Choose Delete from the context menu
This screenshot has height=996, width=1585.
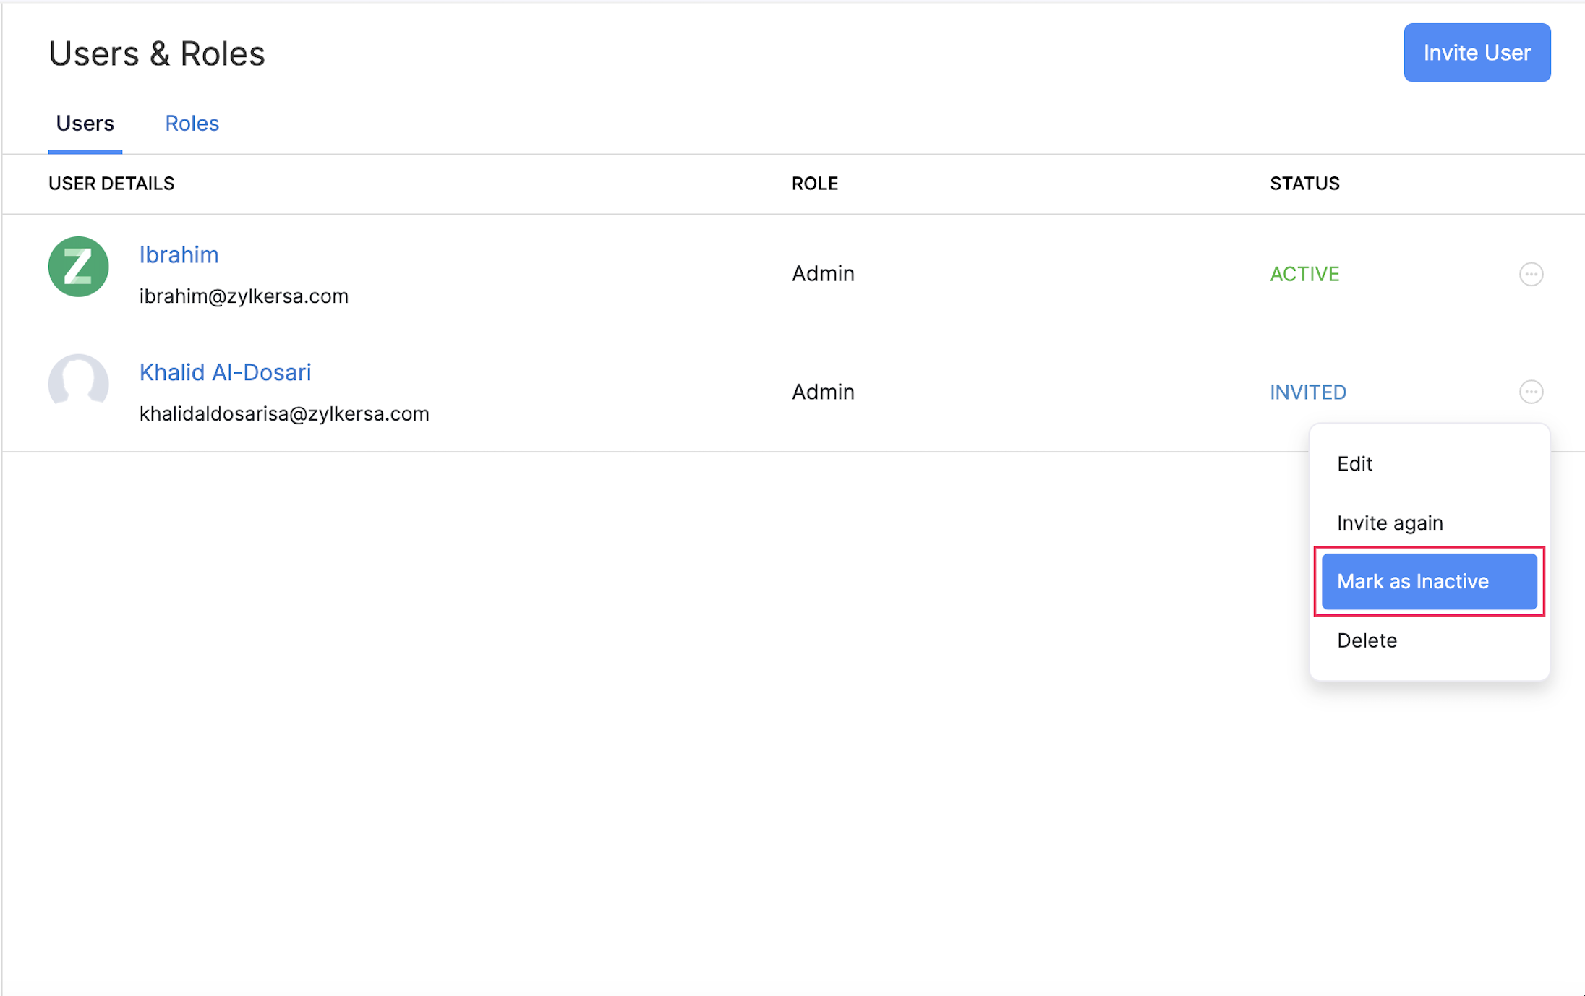pos(1367,640)
